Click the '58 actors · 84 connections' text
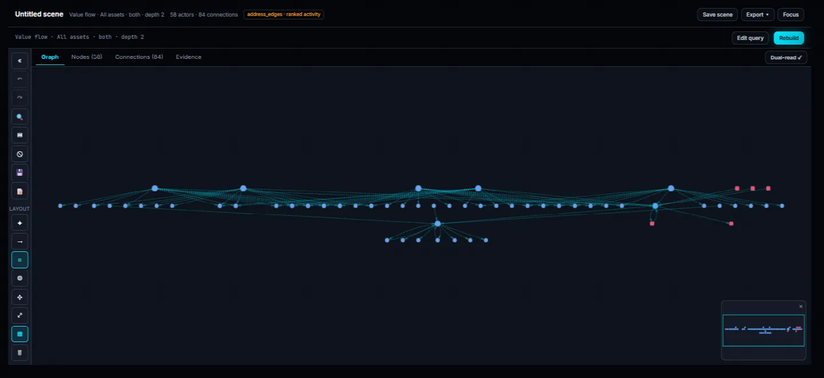Screen dimensions: 824x378 (204, 14)
